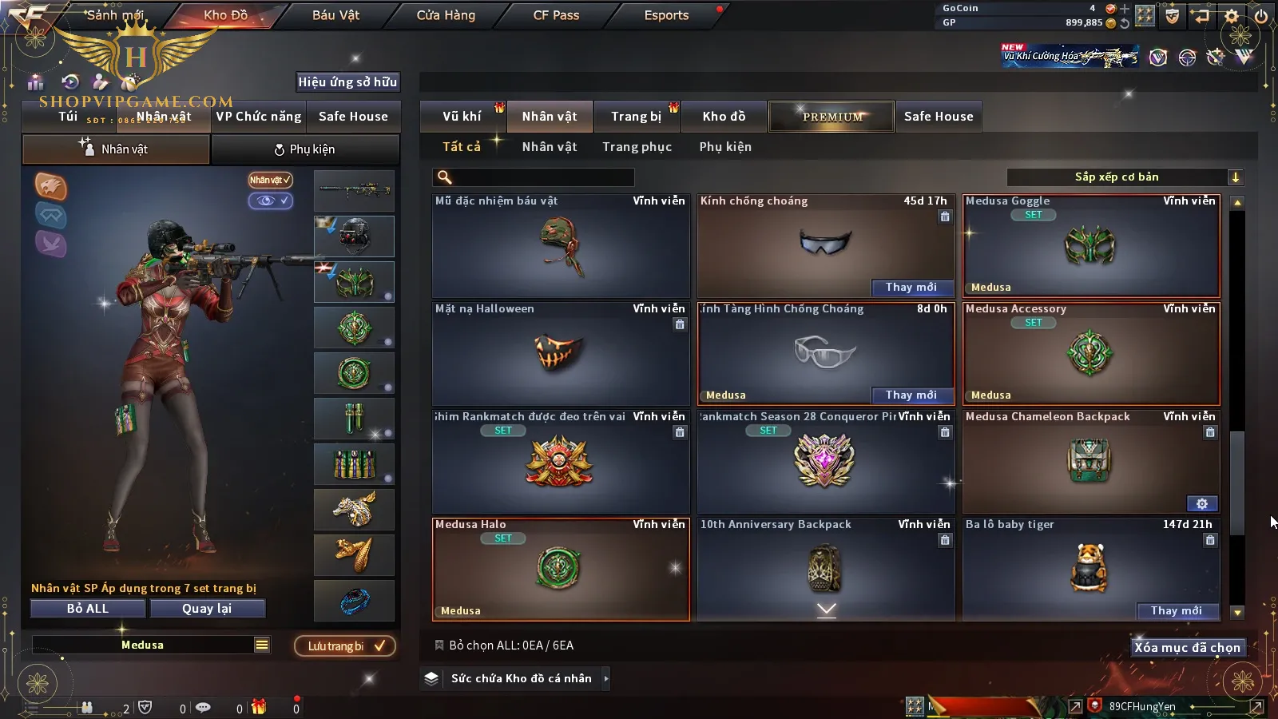Viewport: 1278px width, 719px height.
Task: Open Medusa Chameleon Backpack gear settings
Action: pos(1202,503)
